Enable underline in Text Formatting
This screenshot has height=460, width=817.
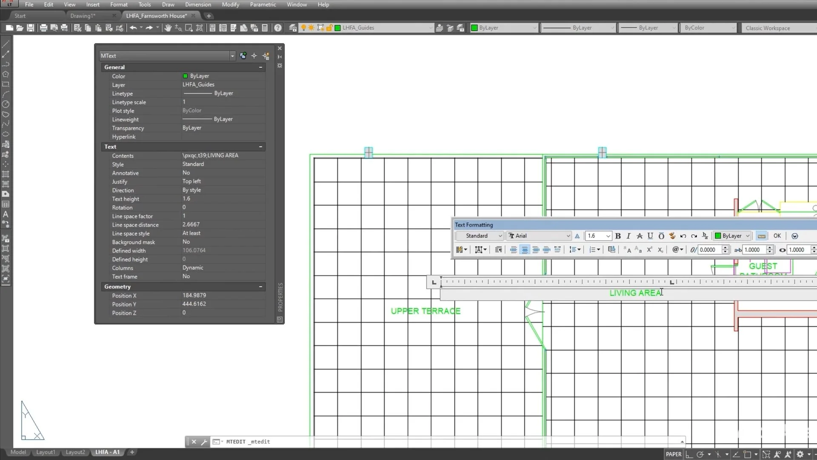point(650,236)
